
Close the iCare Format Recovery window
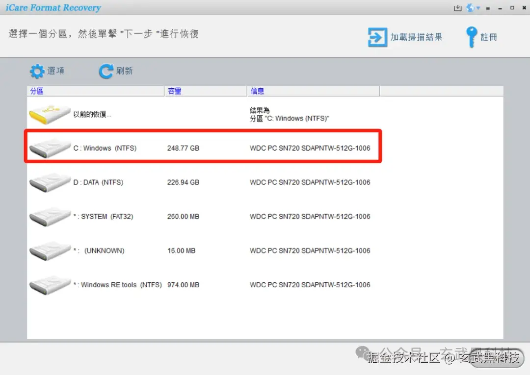524,8
